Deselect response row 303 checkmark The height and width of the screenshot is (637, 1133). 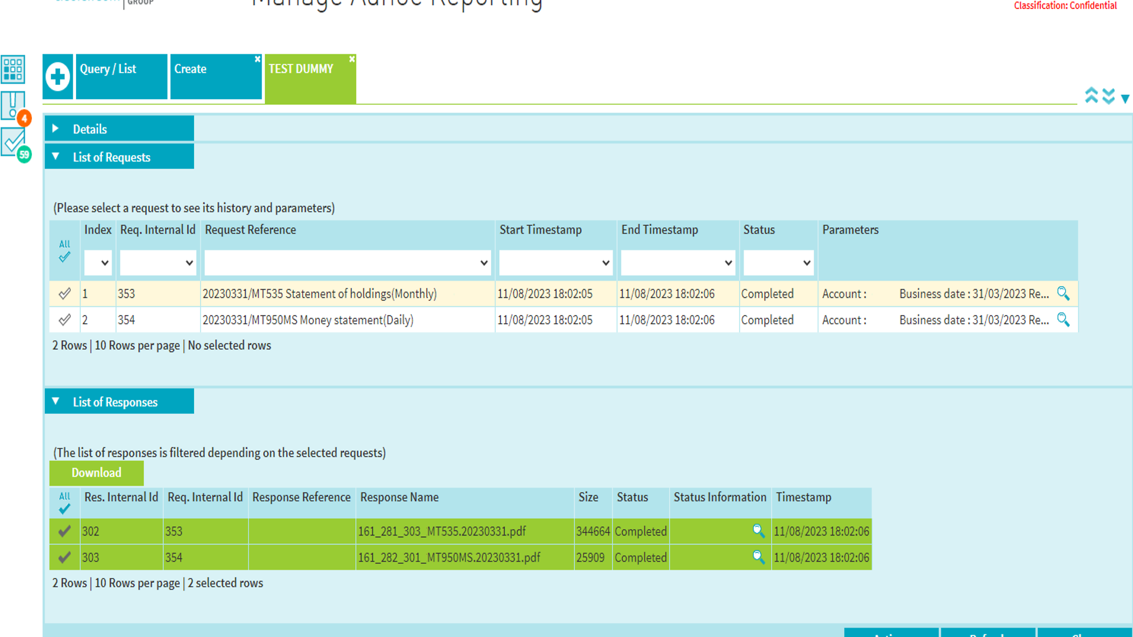[x=65, y=557]
